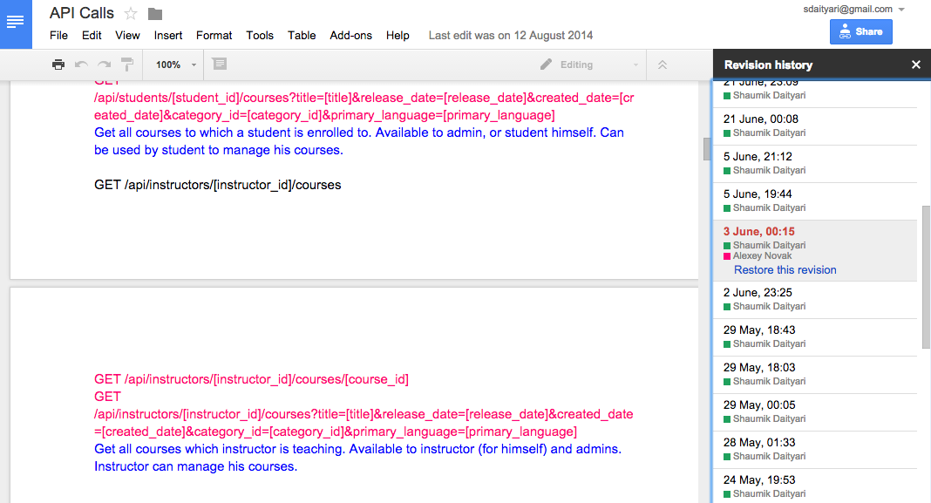Click 'Restore this revision' link
Image resolution: width=931 pixels, height=503 pixels.
pyautogui.click(x=785, y=270)
